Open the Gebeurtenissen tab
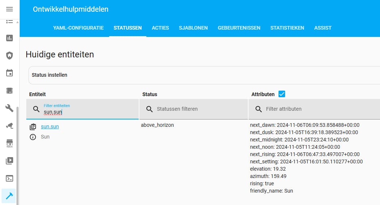 coord(239,28)
